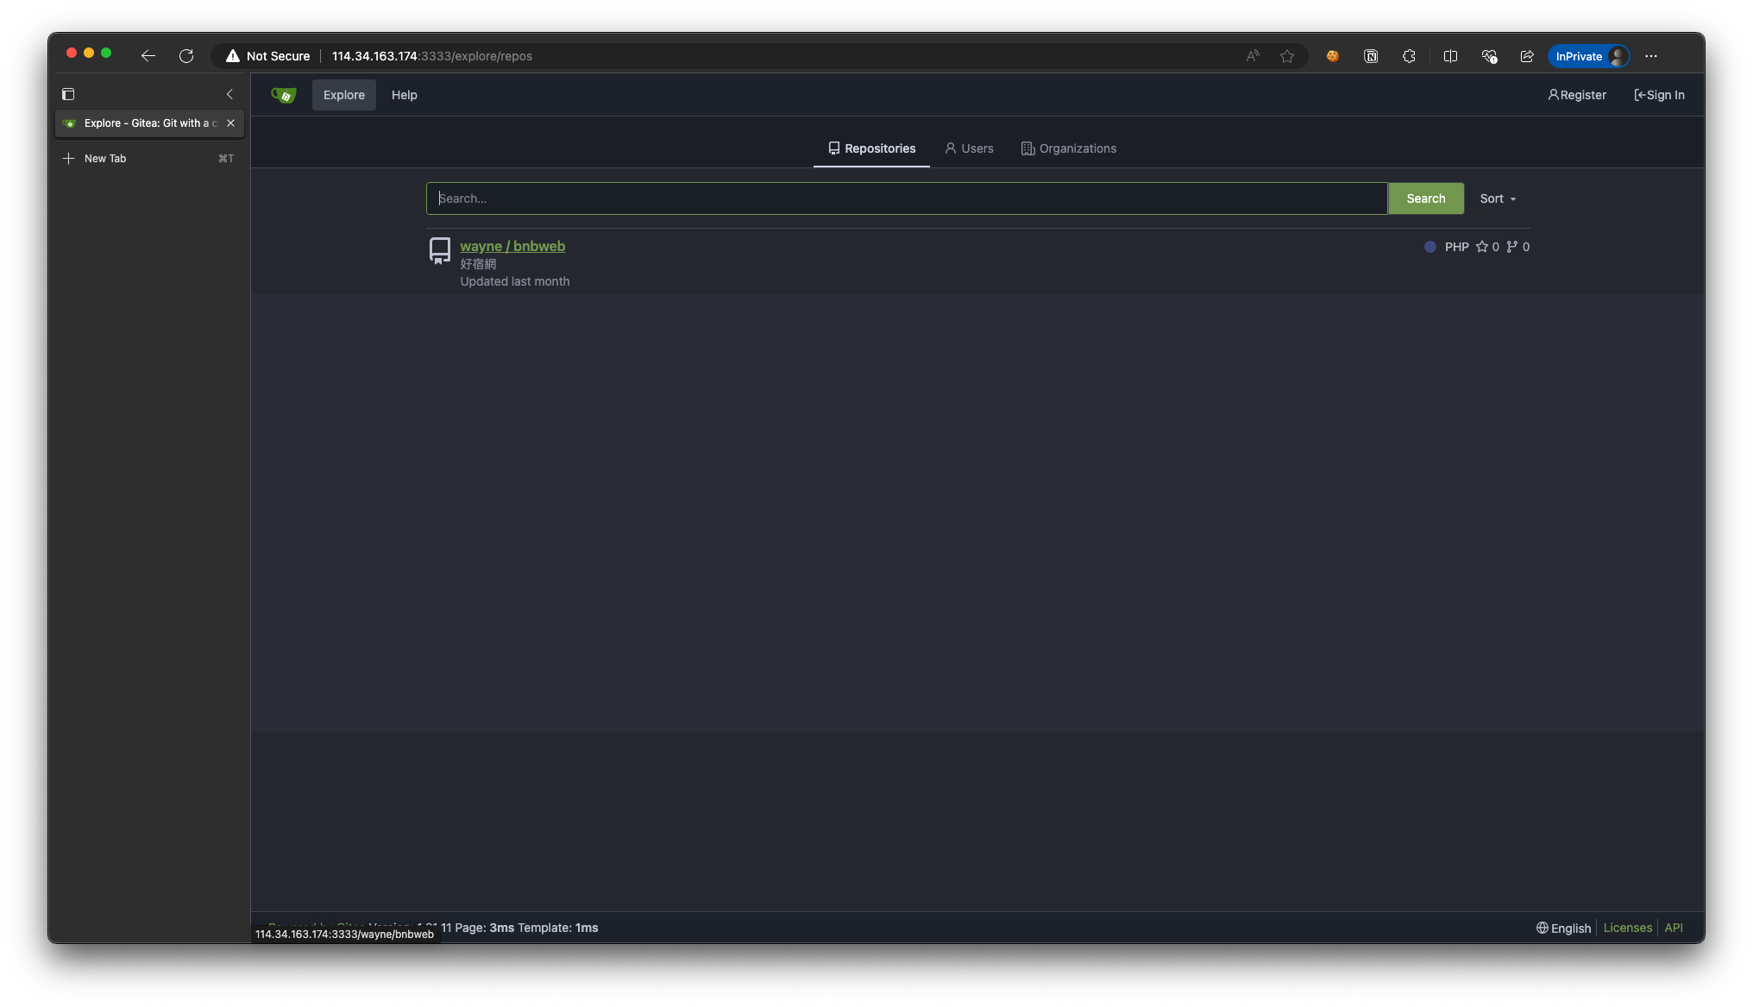Open browser Settings and more menu

(x=1651, y=56)
